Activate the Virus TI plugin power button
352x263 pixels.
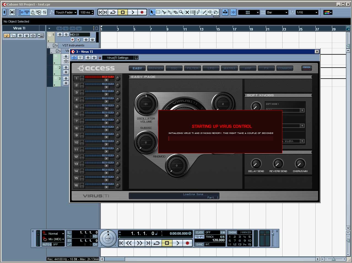click(x=74, y=58)
